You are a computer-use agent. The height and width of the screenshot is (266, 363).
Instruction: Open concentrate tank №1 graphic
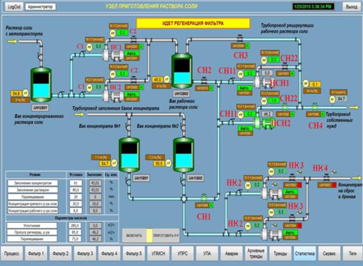pos(129,155)
